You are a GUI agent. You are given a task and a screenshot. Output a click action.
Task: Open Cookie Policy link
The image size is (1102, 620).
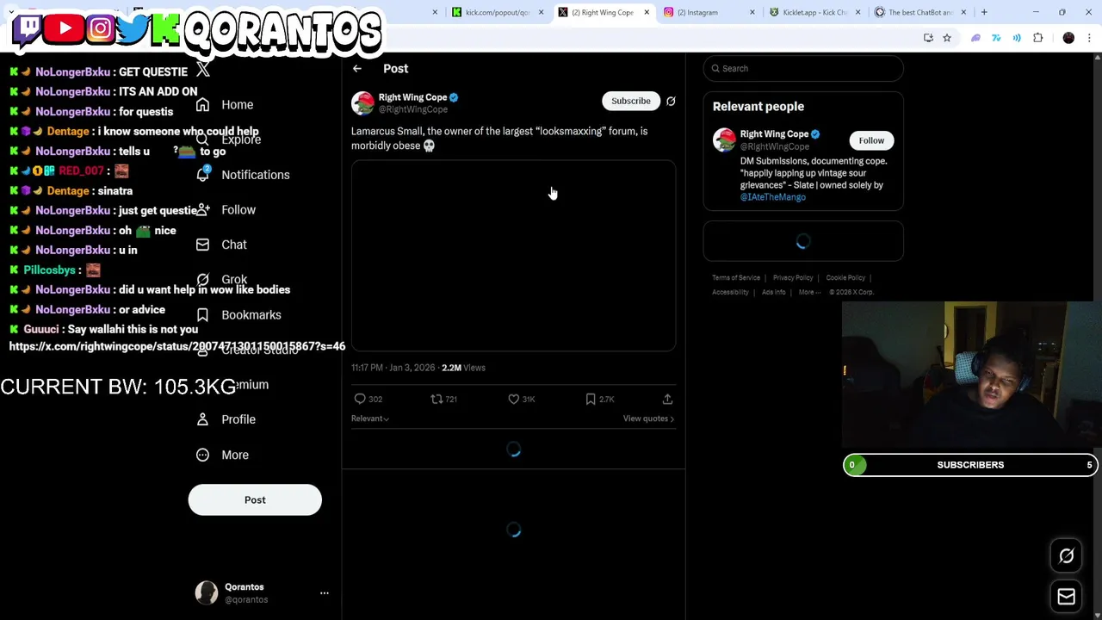(x=845, y=278)
